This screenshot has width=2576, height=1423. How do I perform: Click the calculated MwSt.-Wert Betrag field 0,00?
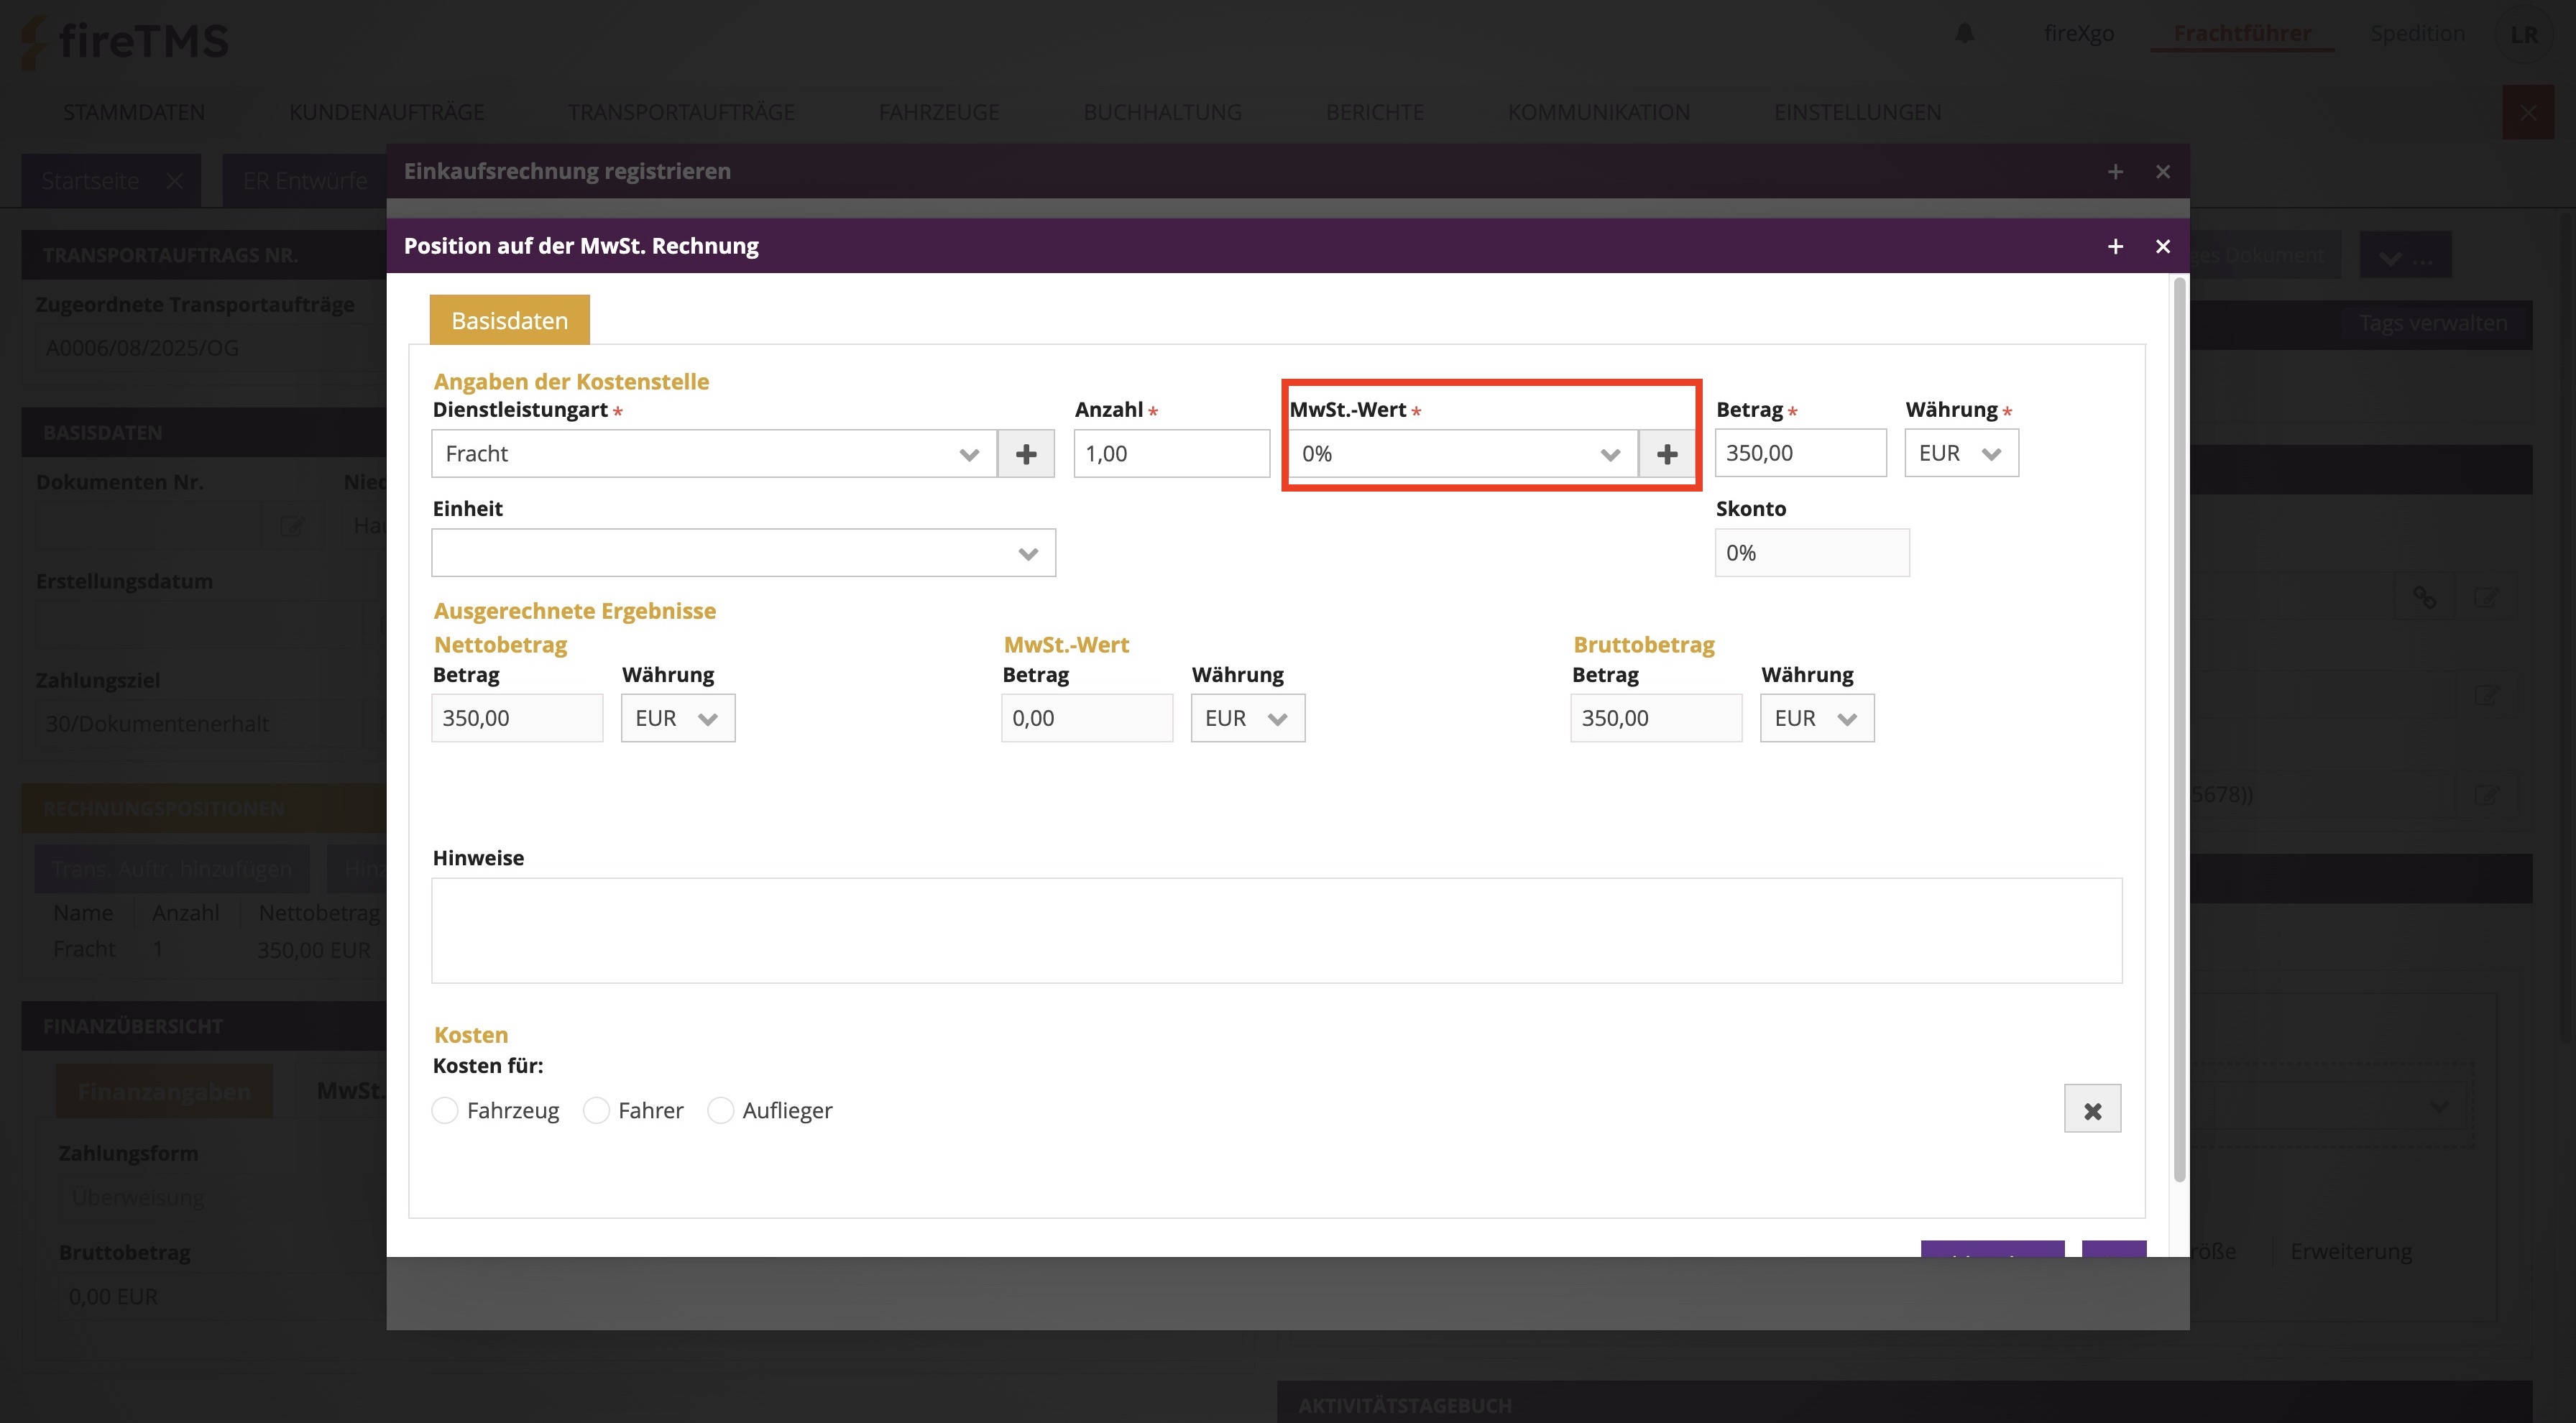[x=1087, y=718]
